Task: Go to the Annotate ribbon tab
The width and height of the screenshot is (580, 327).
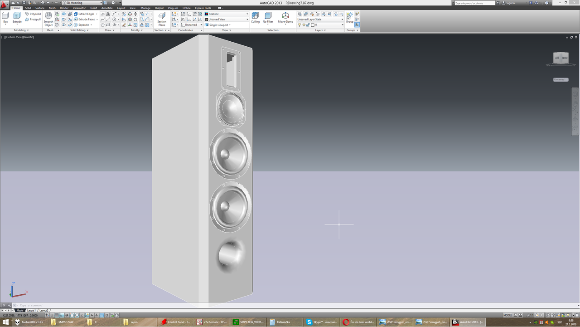Action: point(107,8)
